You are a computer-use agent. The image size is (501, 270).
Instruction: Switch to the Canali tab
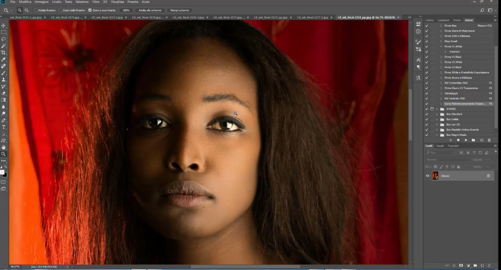pyautogui.click(x=440, y=146)
